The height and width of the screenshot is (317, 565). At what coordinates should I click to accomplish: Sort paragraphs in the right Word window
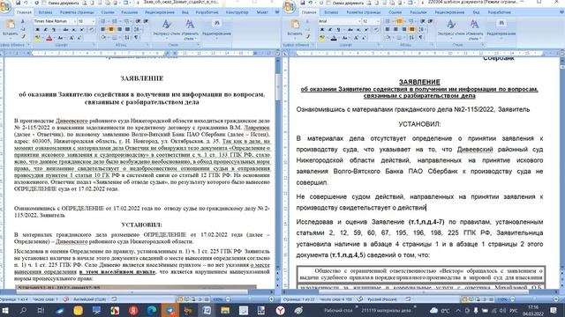(x=411, y=37)
